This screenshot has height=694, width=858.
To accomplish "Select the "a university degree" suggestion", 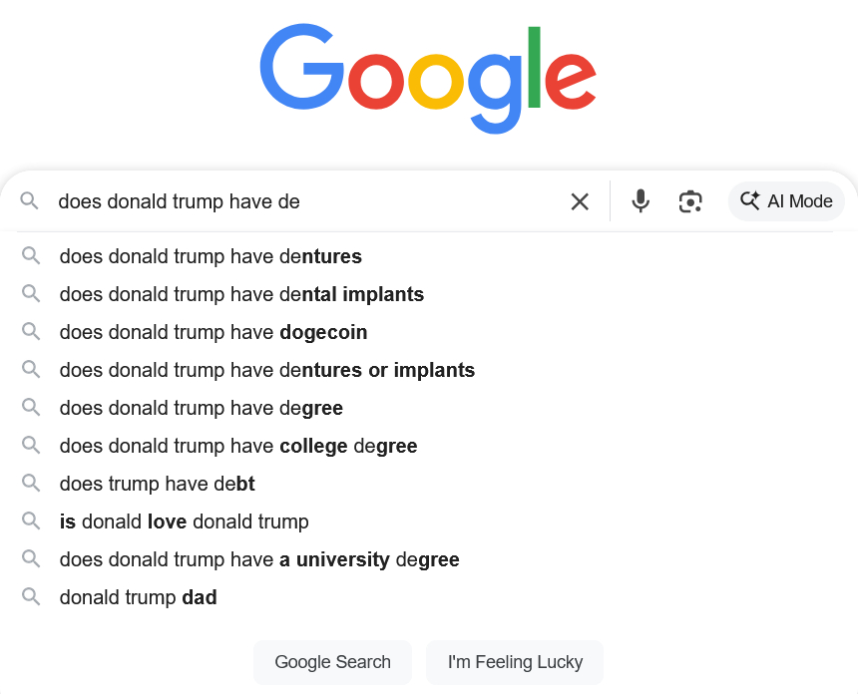I will 259,559.
